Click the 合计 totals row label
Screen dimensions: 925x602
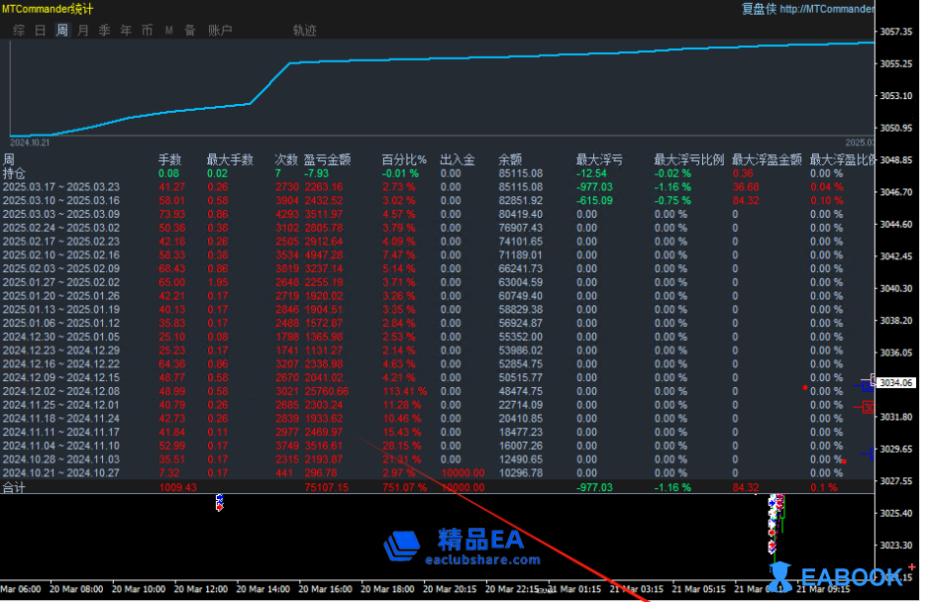14,487
